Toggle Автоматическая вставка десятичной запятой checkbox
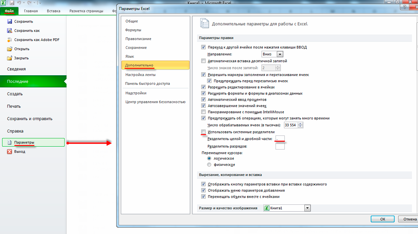This screenshot has width=418, height=234. [x=204, y=61]
